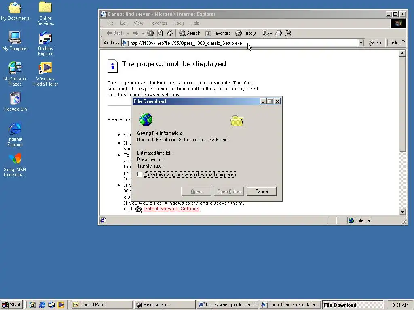Viewport: 414px width, 310px height.
Task: Click the page scrollbar down arrow
Action: (x=402, y=212)
